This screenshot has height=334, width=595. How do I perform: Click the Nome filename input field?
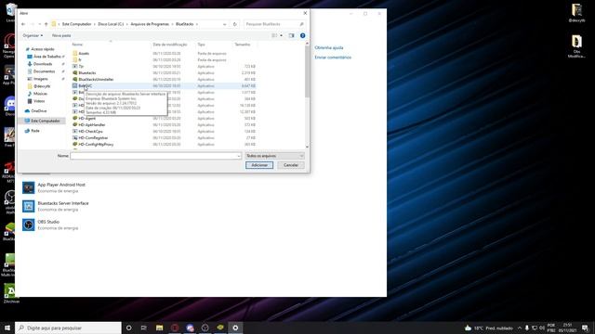152,156
